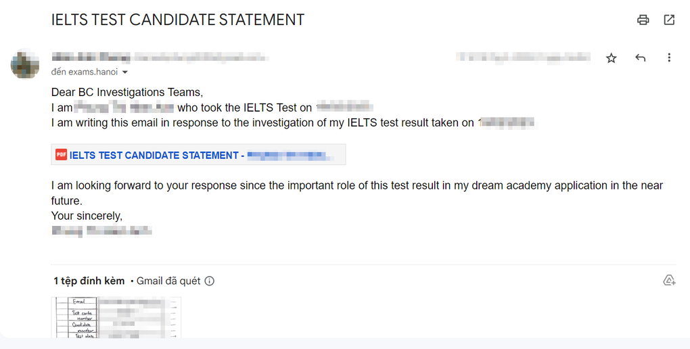The width and height of the screenshot is (690, 349).
Task: Add all attachments to Google Drive
Action: (x=669, y=280)
